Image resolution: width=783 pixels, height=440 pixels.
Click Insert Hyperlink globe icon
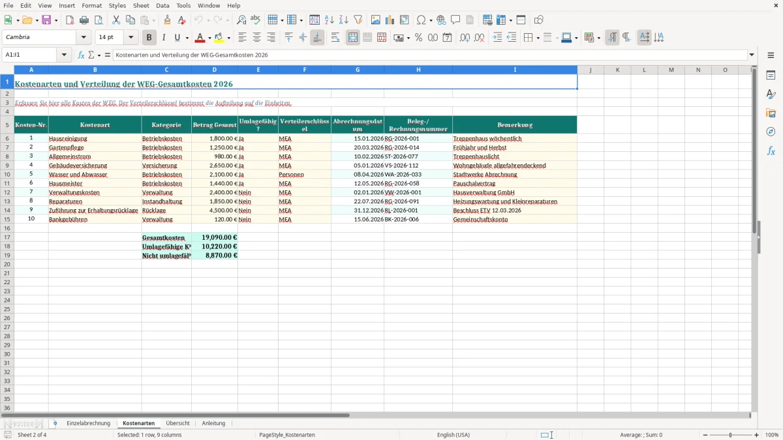click(x=441, y=20)
